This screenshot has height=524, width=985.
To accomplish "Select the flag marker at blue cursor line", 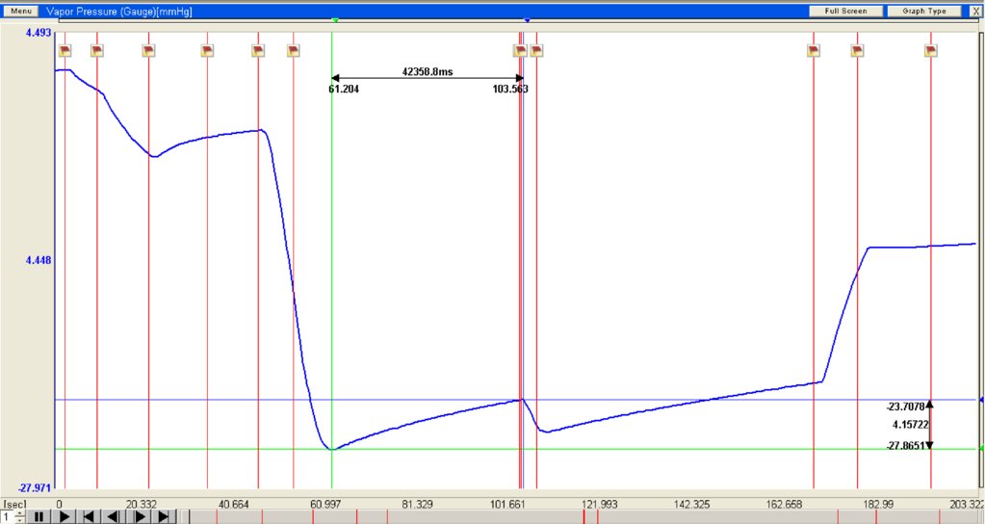I will pos(520,51).
